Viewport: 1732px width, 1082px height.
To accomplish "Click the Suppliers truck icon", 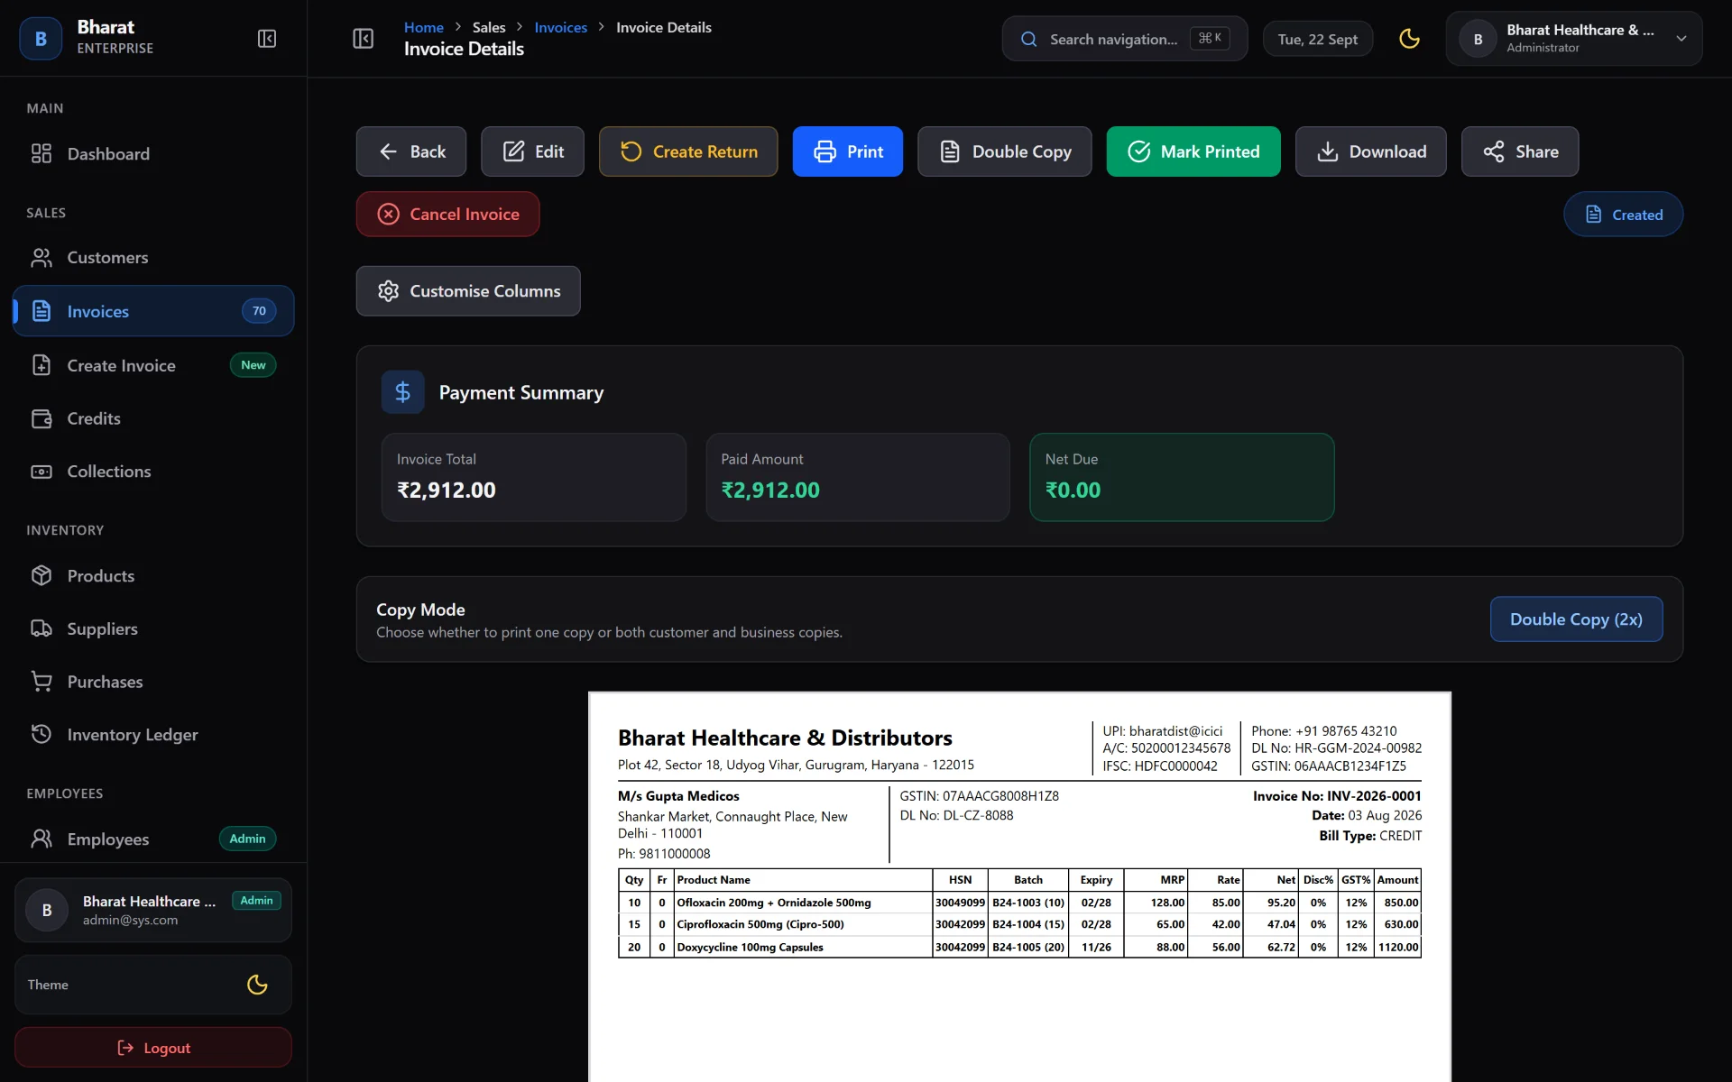I will pos(41,628).
